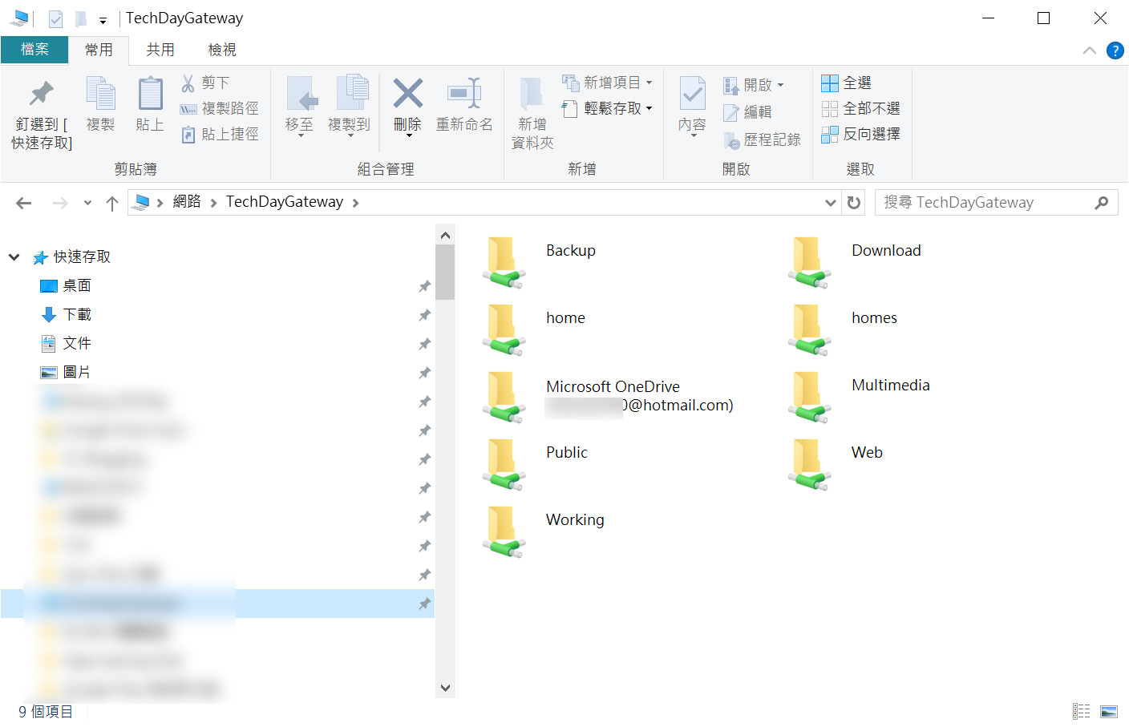Click 網路 in the address bar breadcrumb
This screenshot has width=1129, height=727.
tap(187, 202)
